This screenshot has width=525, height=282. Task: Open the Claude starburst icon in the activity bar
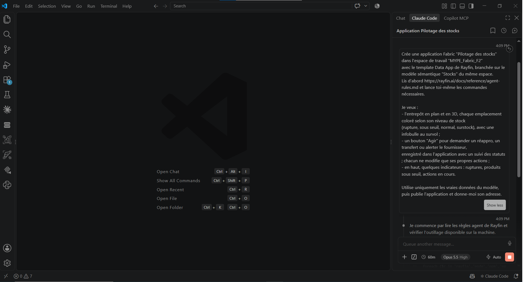7,110
